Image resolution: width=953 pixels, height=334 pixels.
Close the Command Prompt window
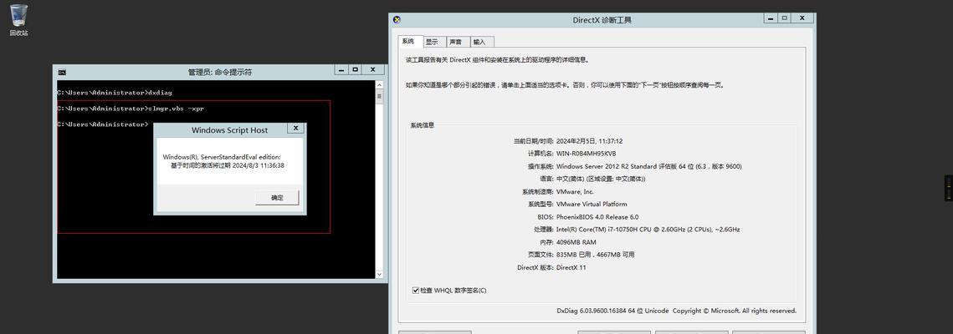pyautogui.click(x=373, y=69)
